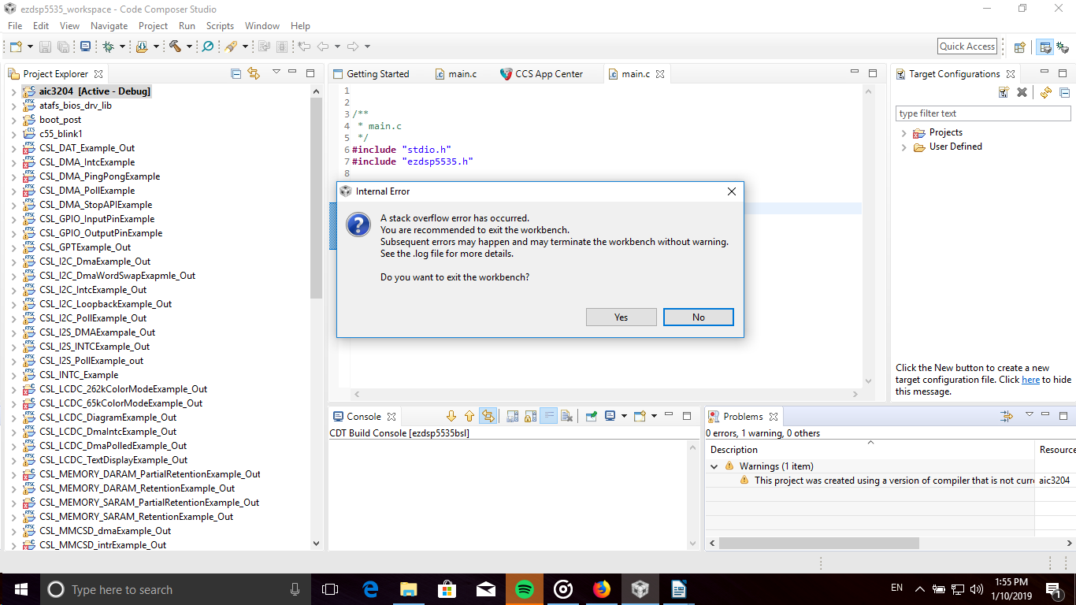
Task: Toggle Word Wrap in the Console
Action: click(548, 416)
